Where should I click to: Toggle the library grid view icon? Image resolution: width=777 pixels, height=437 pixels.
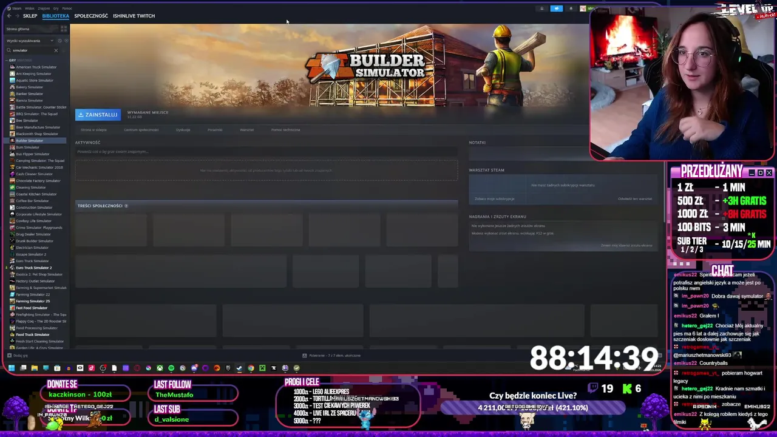pos(64,29)
